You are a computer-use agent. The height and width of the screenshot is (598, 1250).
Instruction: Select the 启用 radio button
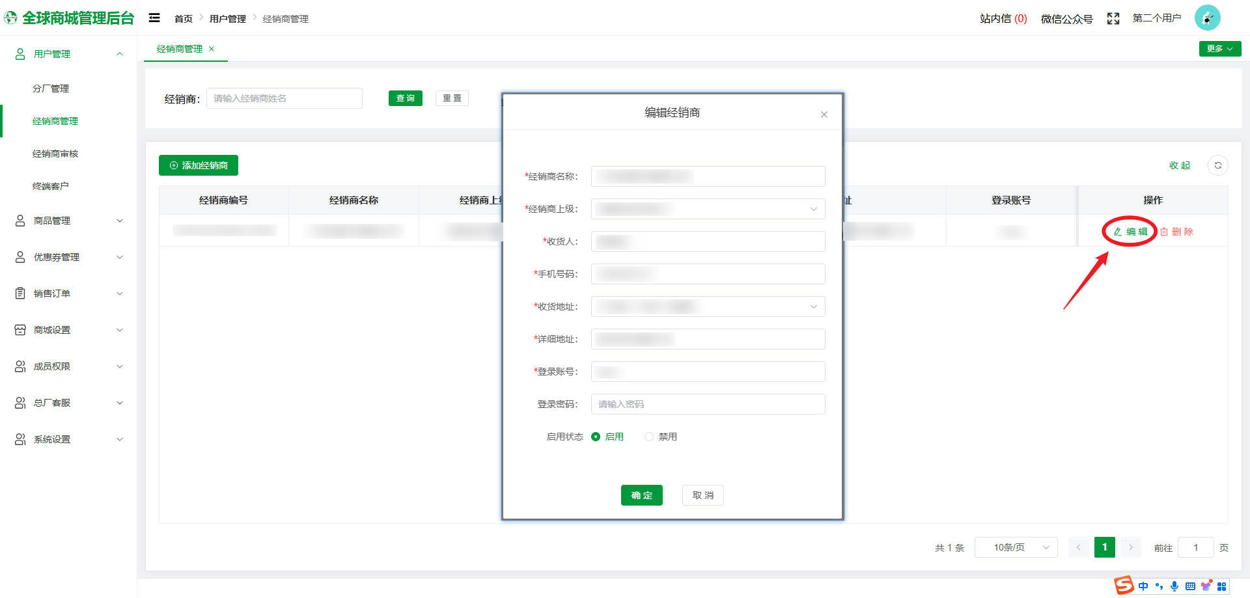pyautogui.click(x=595, y=437)
